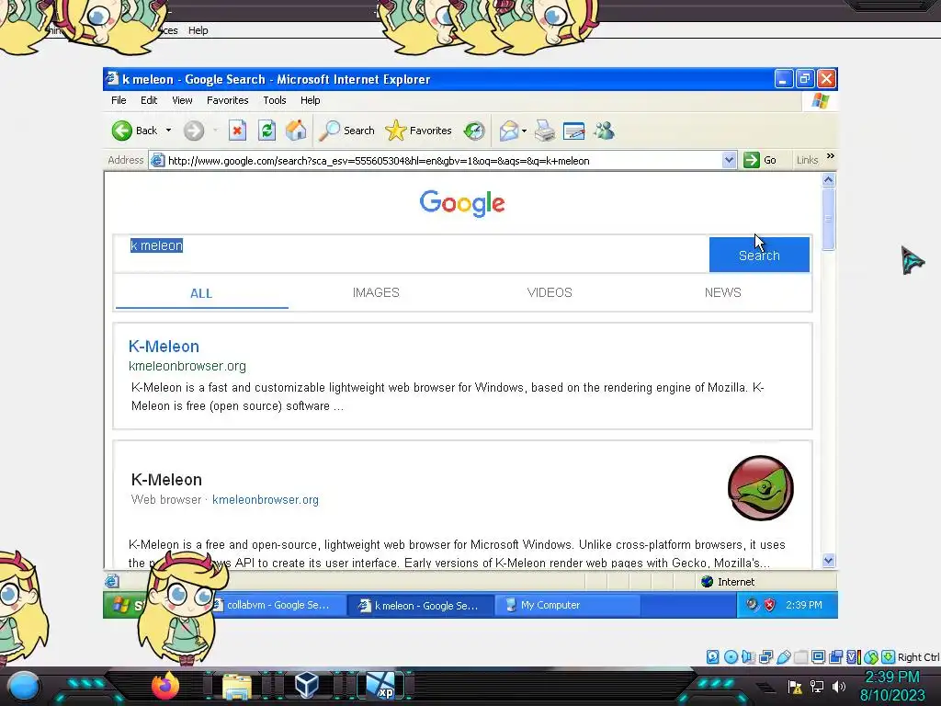The height and width of the screenshot is (706, 941).
Task: Open VirtualBox Manager from the host taskbar
Action: [307, 686]
